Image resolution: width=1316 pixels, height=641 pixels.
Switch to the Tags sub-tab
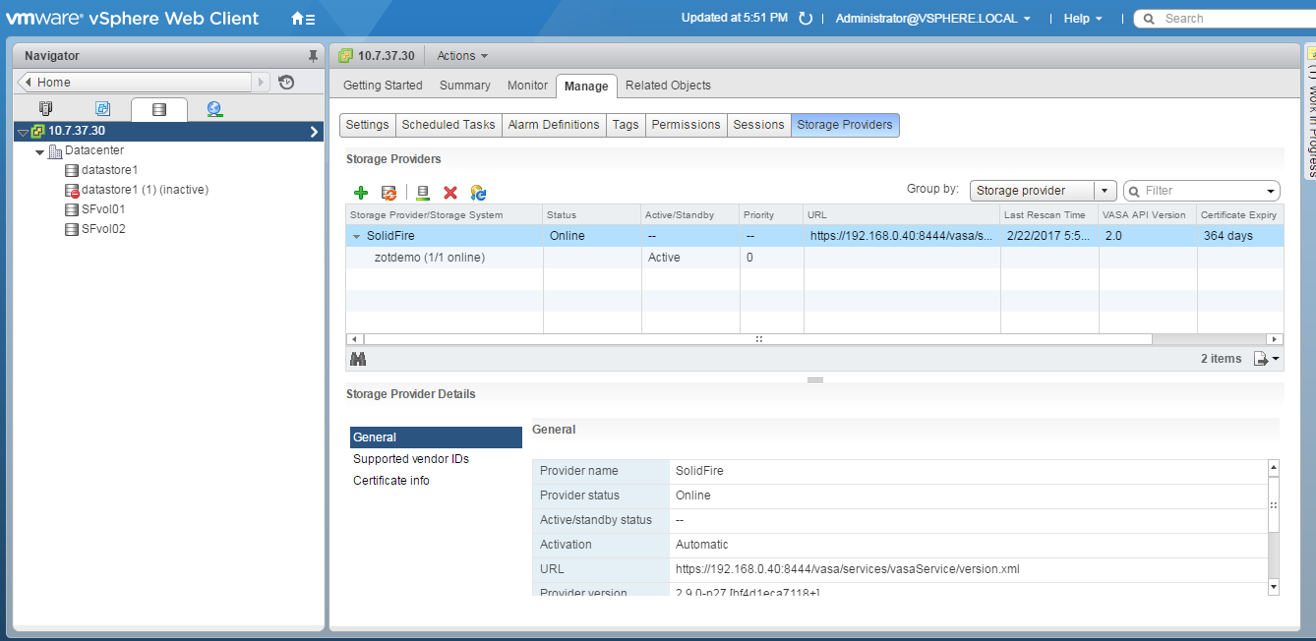pyautogui.click(x=626, y=125)
